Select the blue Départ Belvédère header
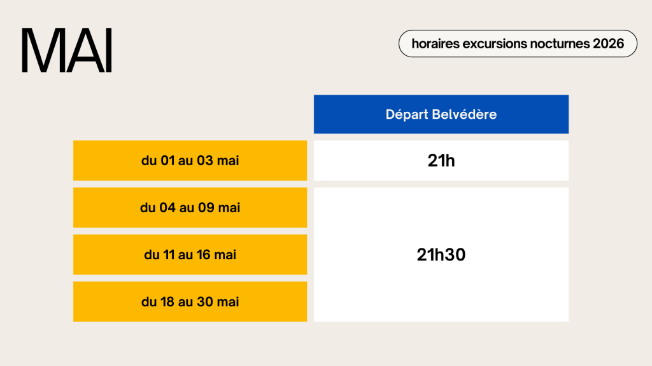652x366 pixels. 441,114
